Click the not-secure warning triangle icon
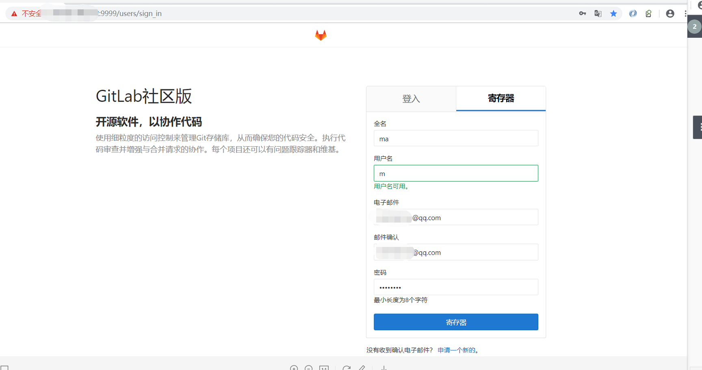This screenshot has height=370, width=702. point(14,14)
